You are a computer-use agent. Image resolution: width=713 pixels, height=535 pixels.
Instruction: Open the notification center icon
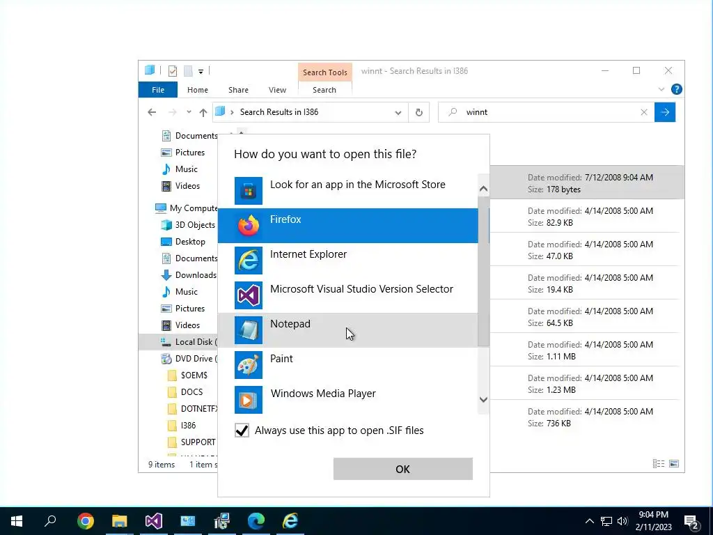tap(691, 522)
